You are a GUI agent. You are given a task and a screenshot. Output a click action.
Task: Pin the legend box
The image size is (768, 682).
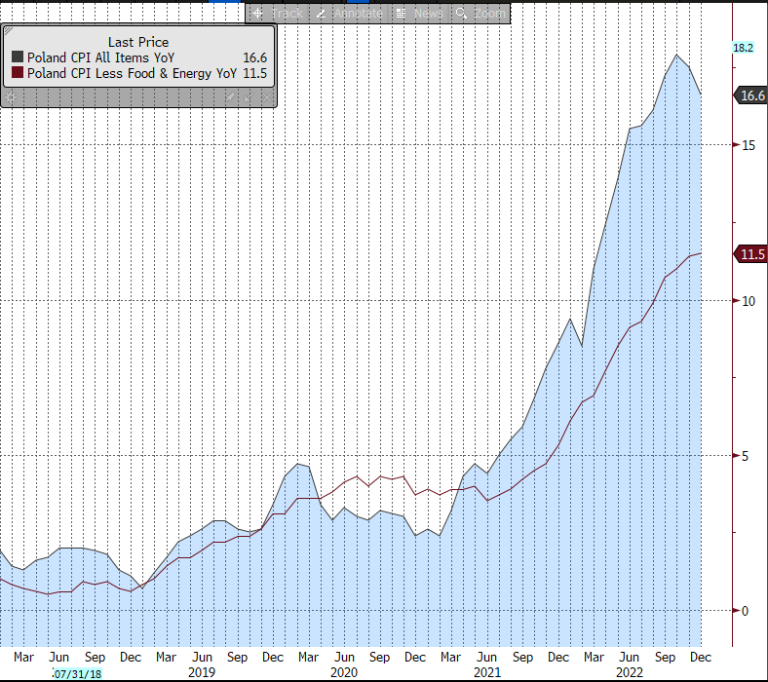click(230, 97)
